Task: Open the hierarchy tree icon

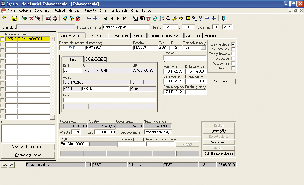Action: coord(168,18)
